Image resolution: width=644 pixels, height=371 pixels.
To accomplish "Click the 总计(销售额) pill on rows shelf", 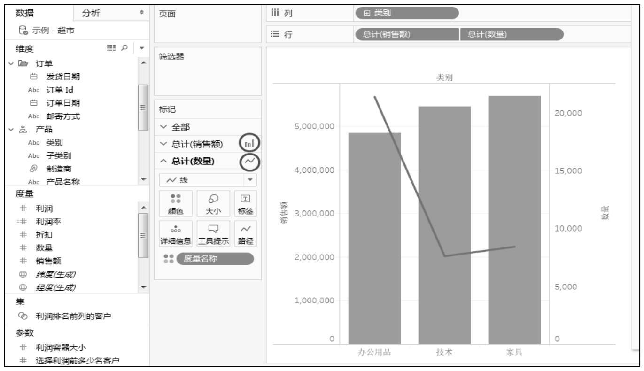I will [x=406, y=33].
